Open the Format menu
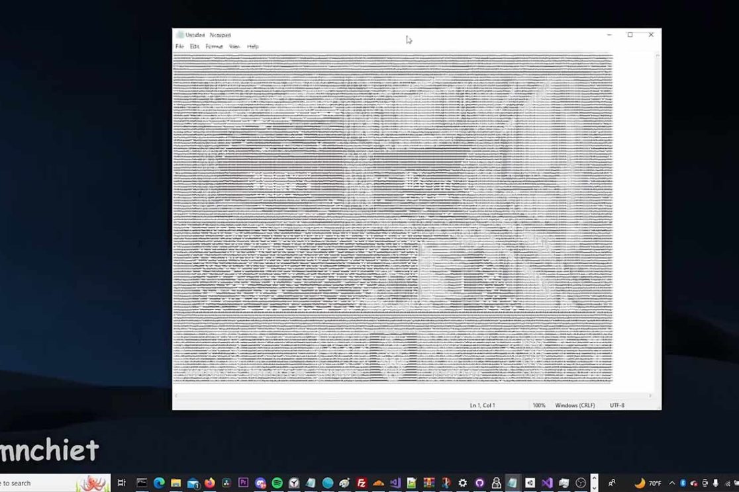The image size is (739, 492). point(214,47)
